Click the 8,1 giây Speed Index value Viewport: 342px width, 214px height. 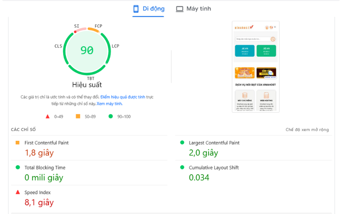click(39, 202)
